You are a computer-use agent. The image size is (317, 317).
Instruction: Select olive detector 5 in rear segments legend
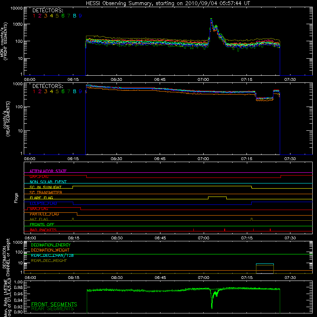tap(57, 92)
